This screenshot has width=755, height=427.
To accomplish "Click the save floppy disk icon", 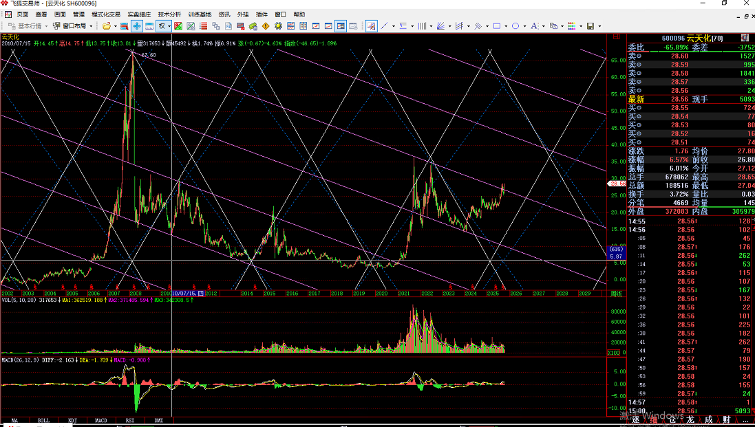I will (x=591, y=26).
